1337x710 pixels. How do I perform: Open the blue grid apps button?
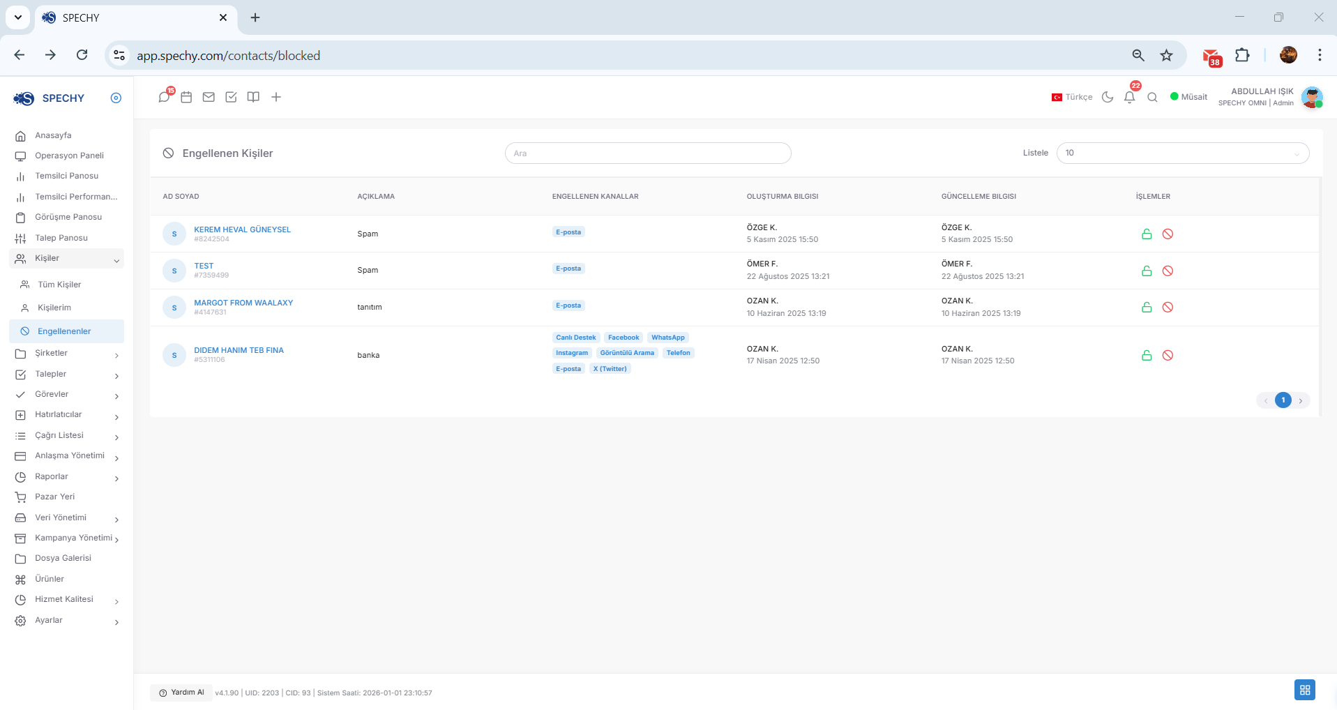tap(1304, 690)
